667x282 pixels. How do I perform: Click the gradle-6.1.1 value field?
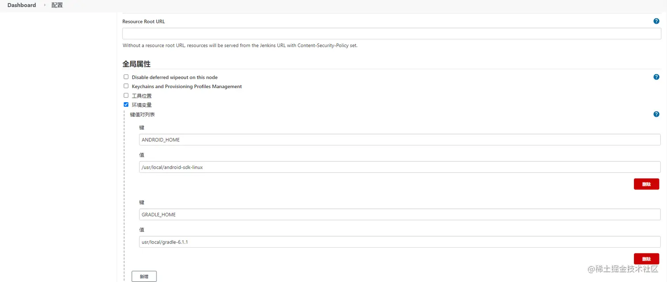399,242
